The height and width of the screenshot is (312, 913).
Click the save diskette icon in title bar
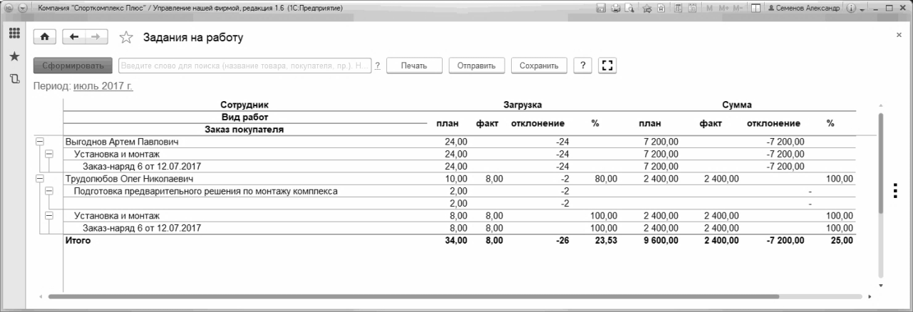[601, 8]
